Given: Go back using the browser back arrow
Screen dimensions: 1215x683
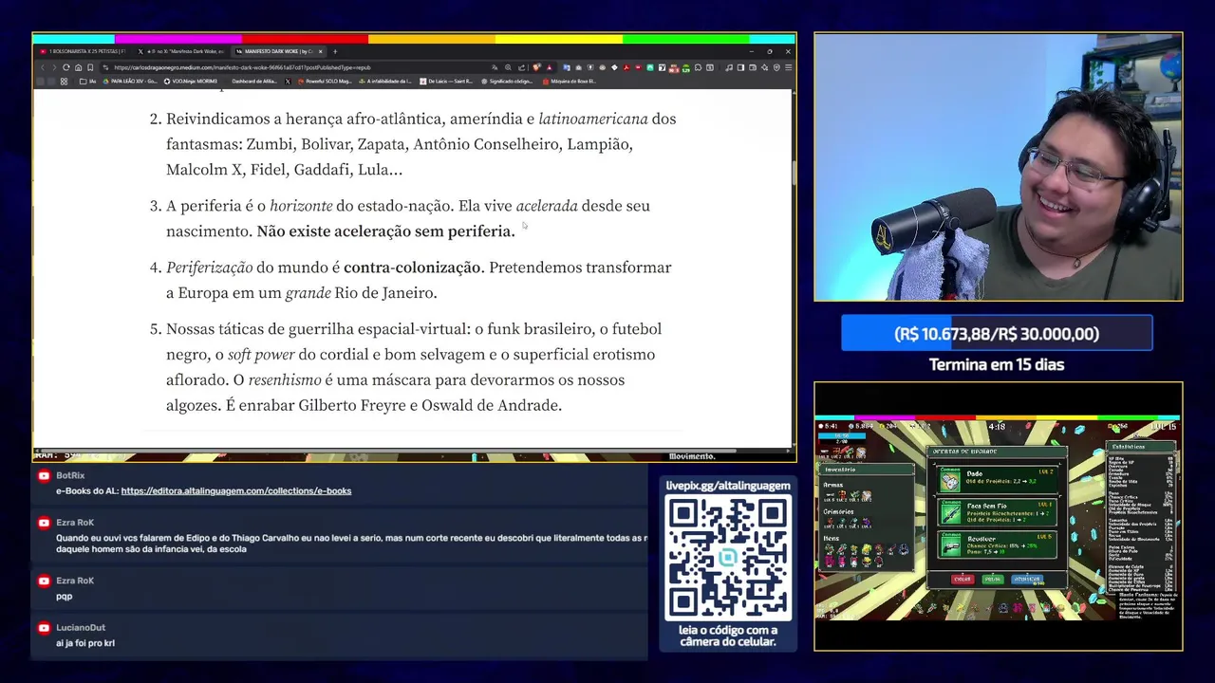Looking at the screenshot, I should click(x=43, y=67).
